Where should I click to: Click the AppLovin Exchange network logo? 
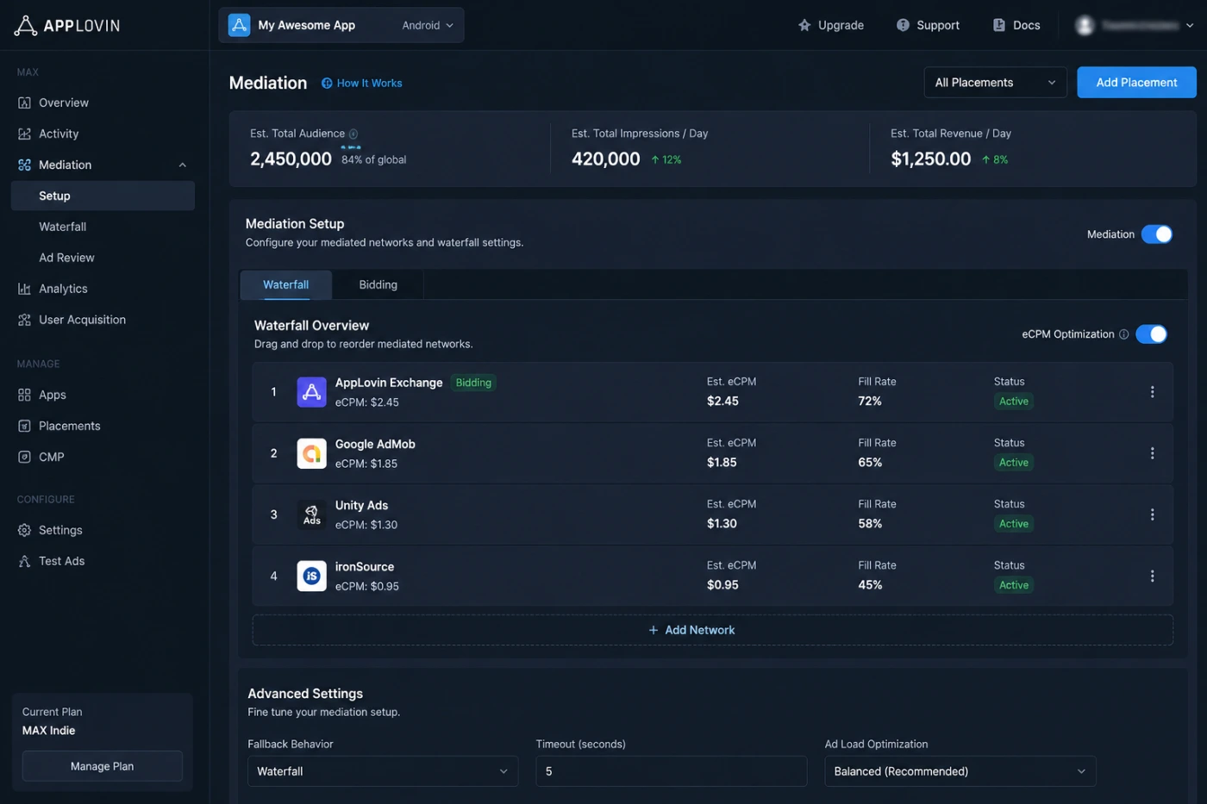pyautogui.click(x=311, y=392)
